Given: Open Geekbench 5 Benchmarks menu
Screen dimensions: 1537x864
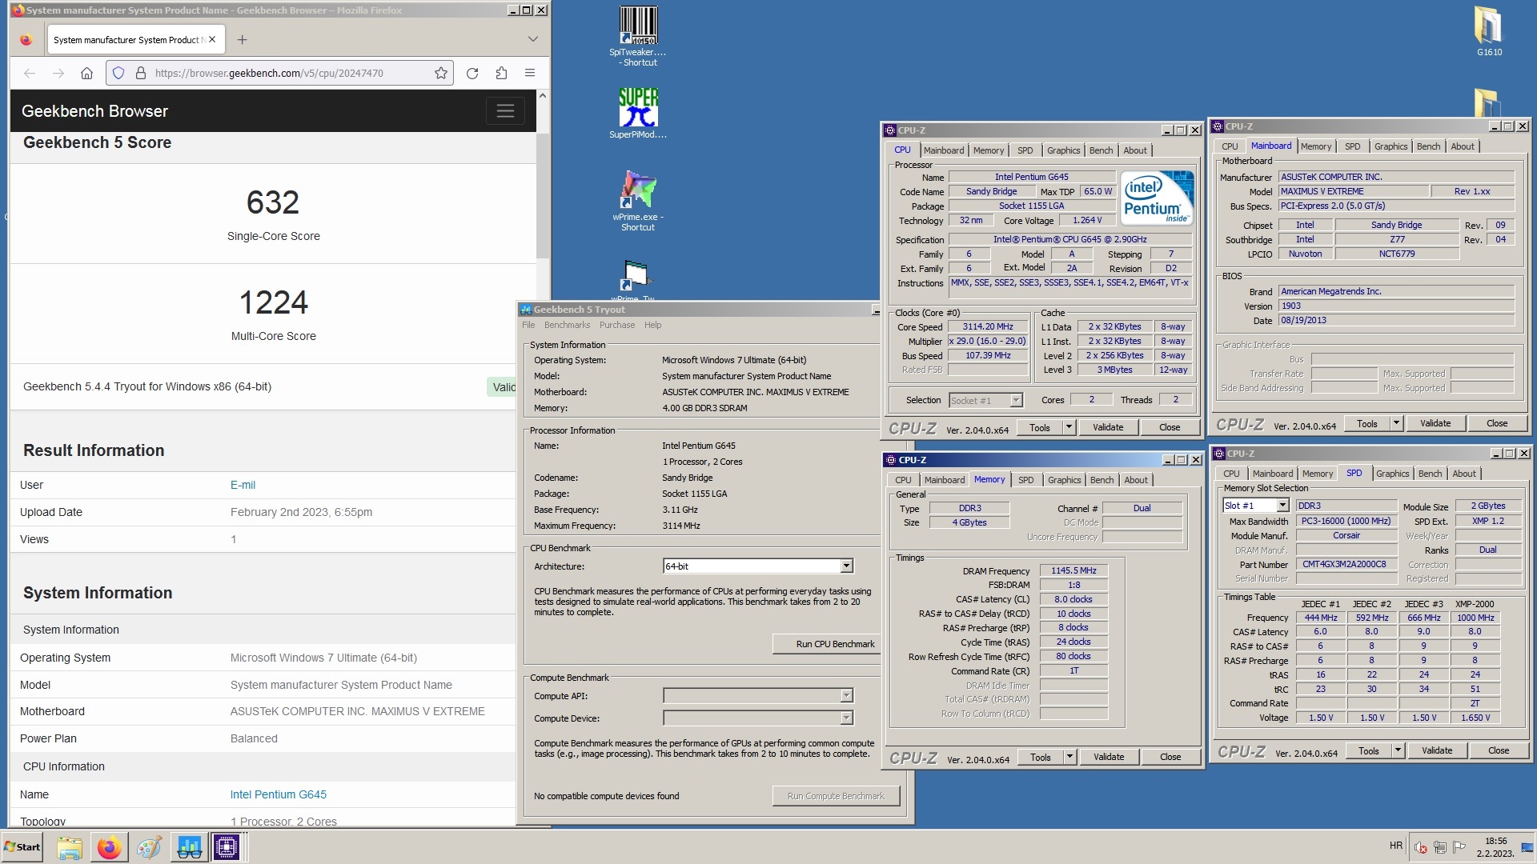Looking at the screenshot, I should 567,325.
